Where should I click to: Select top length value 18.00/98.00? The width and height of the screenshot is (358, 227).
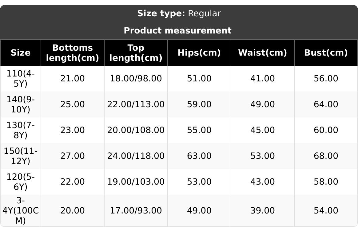[x=136, y=78]
